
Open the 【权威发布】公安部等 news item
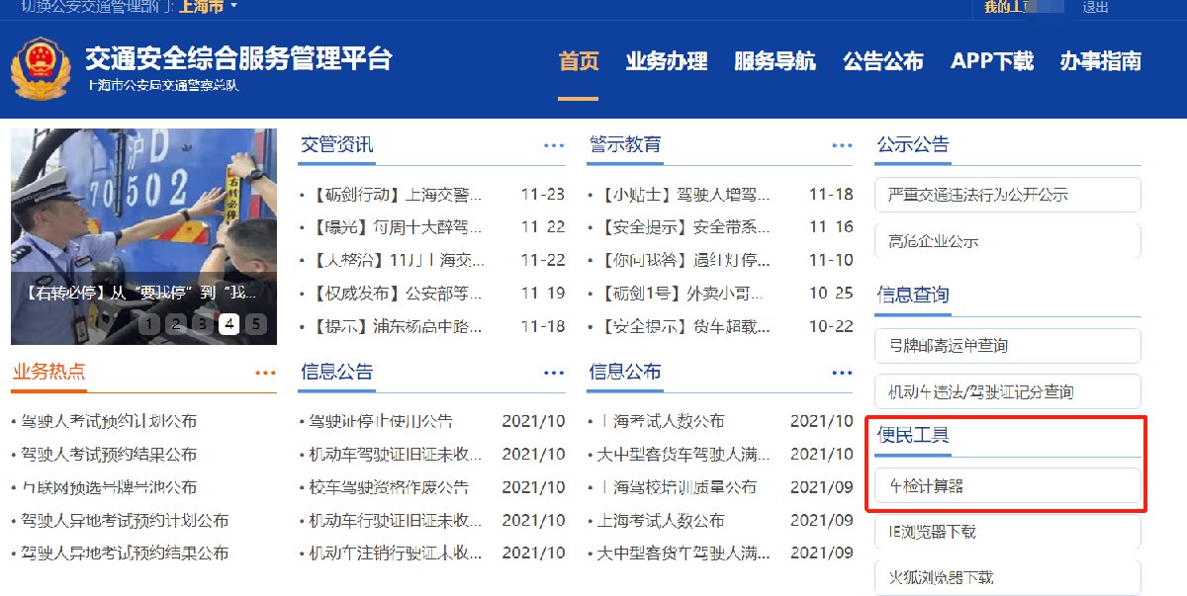point(396,293)
